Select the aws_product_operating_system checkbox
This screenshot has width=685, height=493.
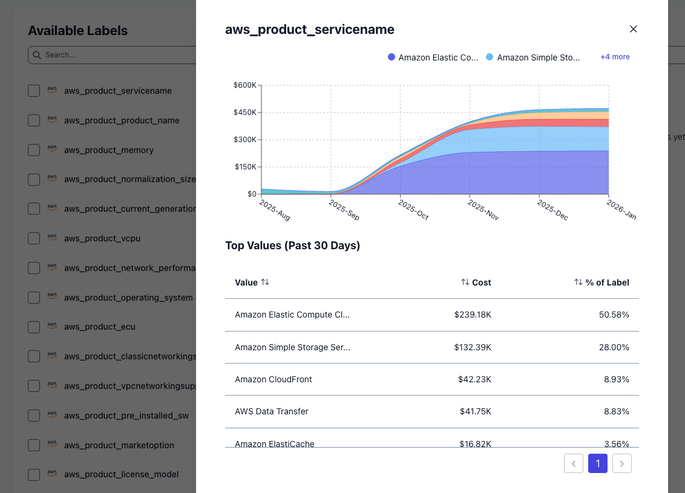coord(33,297)
